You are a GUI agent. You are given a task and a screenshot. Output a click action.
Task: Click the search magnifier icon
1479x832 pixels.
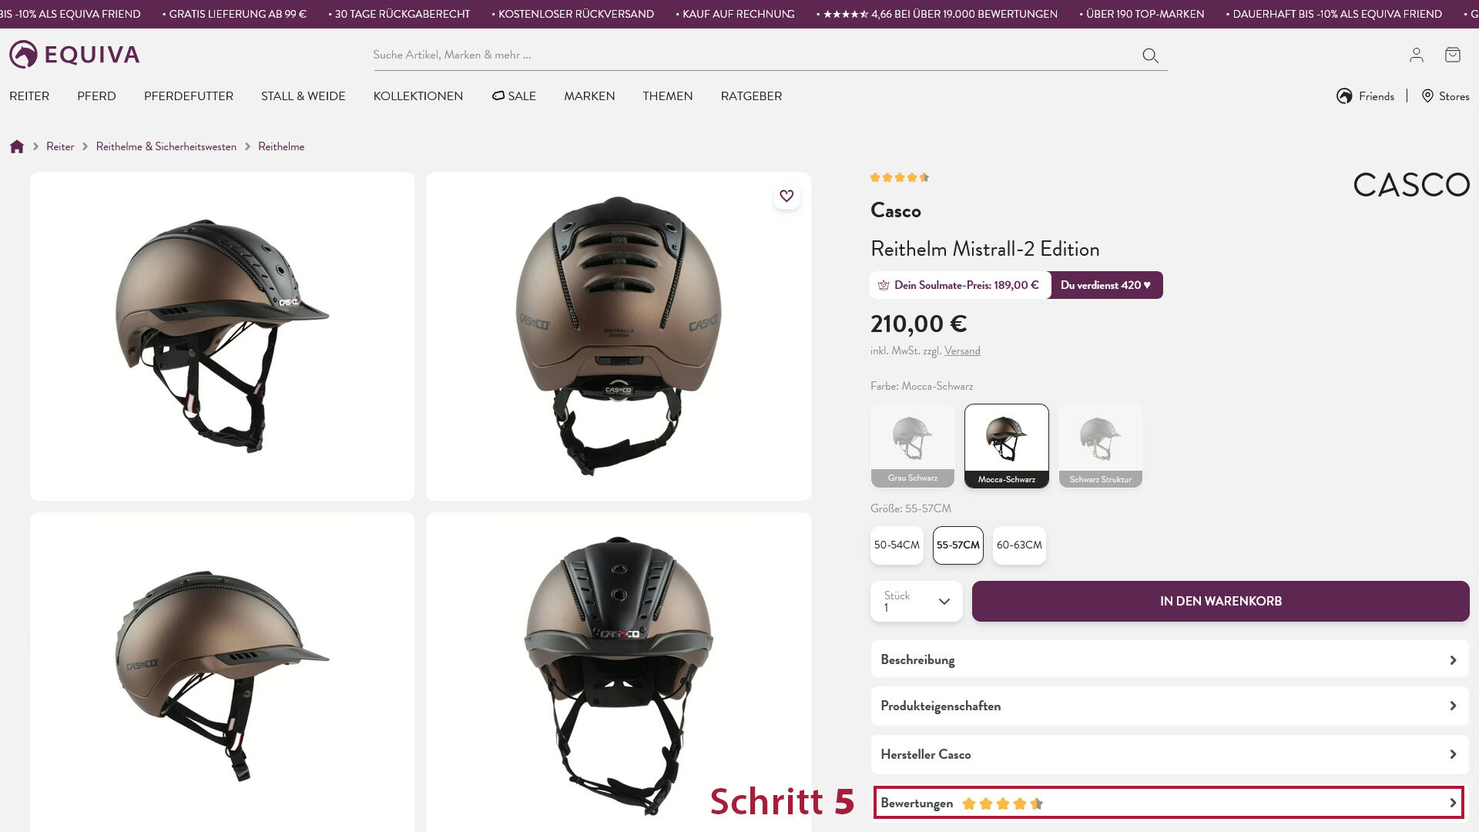(1150, 55)
